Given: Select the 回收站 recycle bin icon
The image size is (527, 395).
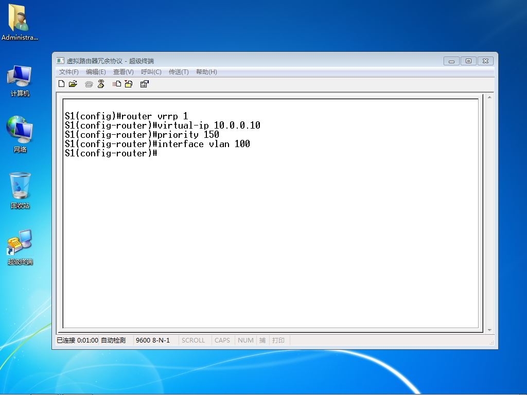Looking at the screenshot, I should click(x=20, y=190).
